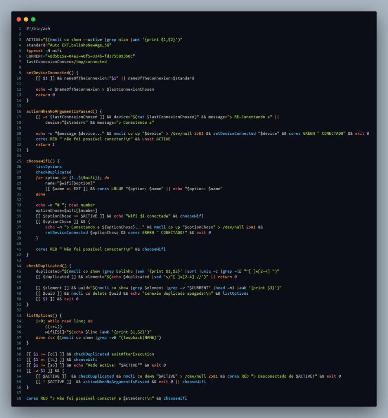Click the checkDuplicated() function declaration
This screenshot has height=418, width=388.
48,266
